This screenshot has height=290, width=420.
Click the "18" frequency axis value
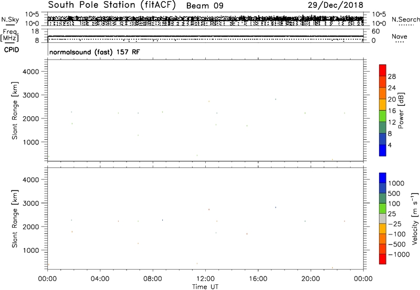[35, 31]
